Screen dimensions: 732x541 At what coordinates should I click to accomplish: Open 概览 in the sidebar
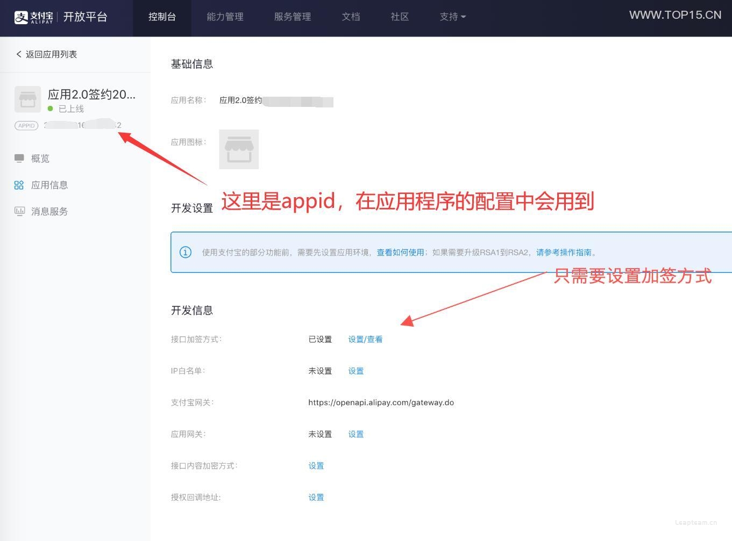coord(40,158)
